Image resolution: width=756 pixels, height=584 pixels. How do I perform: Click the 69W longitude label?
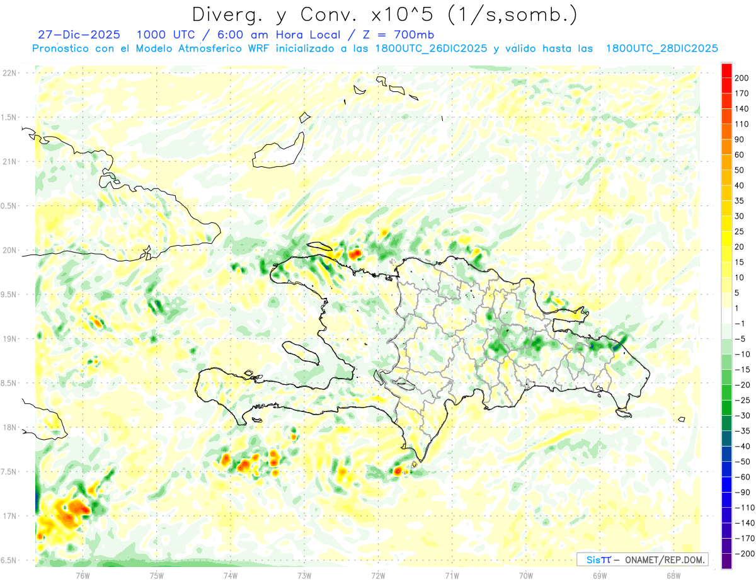pyautogui.click(x=600, y=576)
